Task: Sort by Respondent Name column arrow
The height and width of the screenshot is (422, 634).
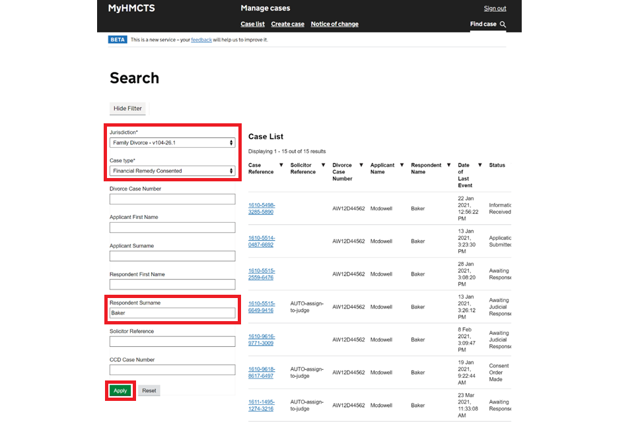Action: tap(448, 166)
